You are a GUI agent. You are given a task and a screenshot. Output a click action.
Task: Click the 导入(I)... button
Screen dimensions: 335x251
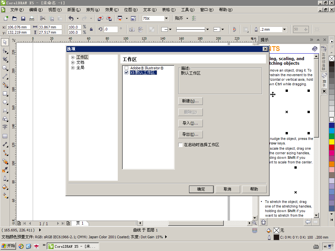(190, 123)
